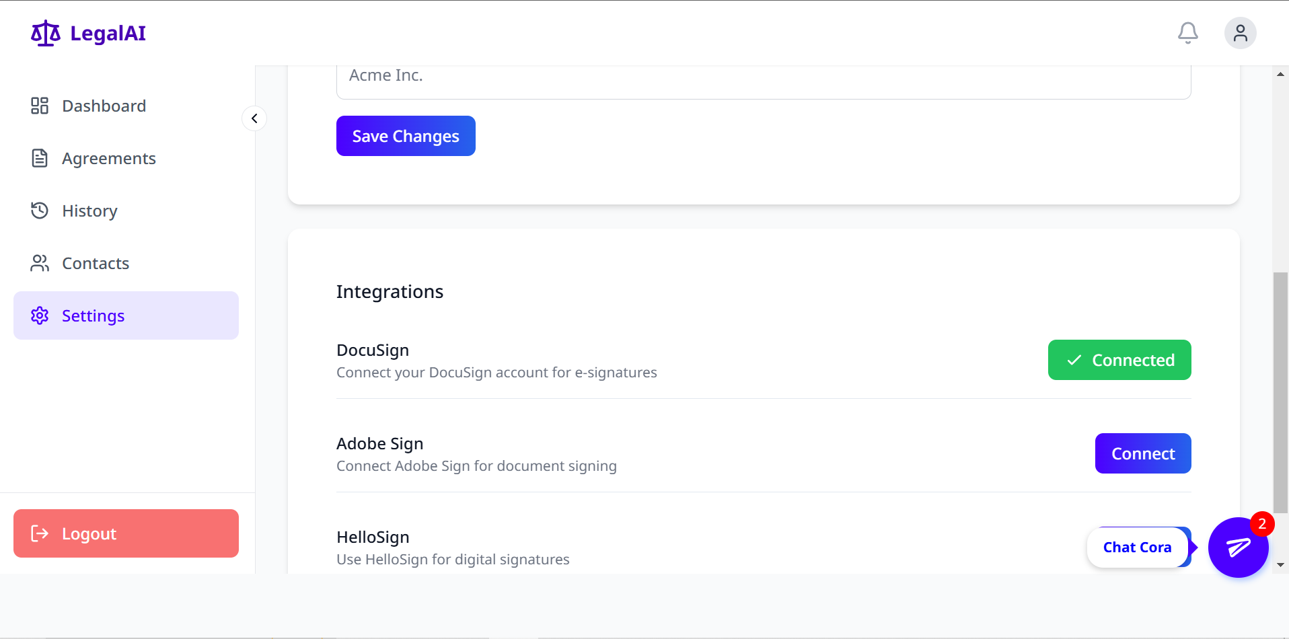
Task: Click the Dashboard grid icon
Action: pos(40,106)
